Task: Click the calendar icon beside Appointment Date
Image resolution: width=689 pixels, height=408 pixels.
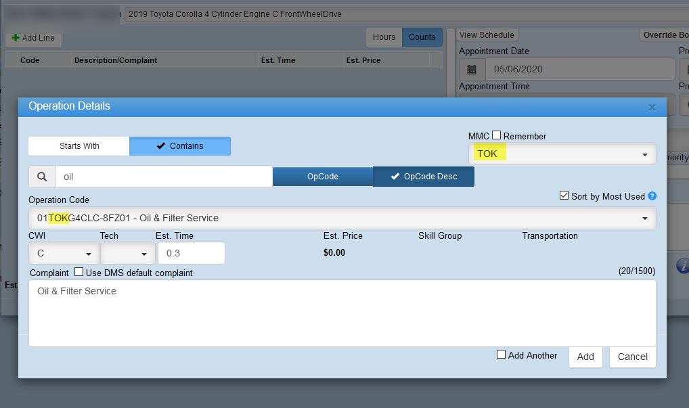Action: [472, 69]
